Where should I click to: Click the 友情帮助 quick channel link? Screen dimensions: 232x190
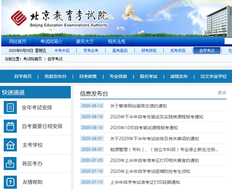(x=32, y=182)
